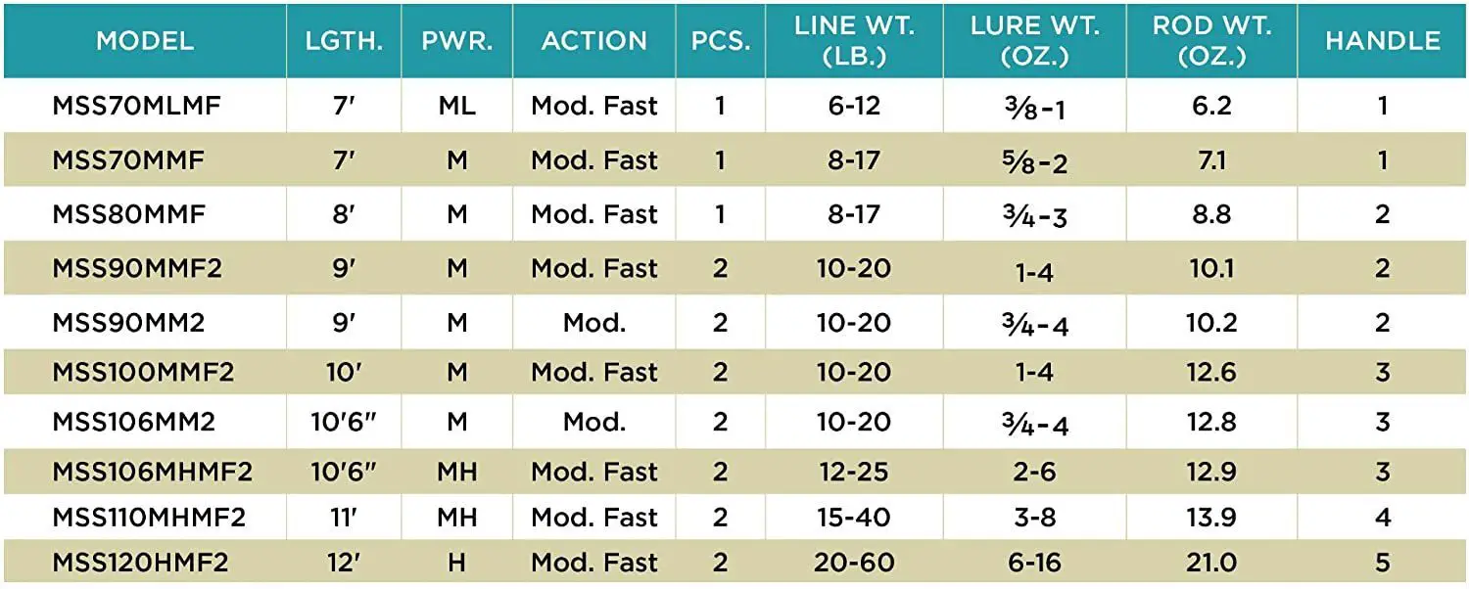Select the ACTION column header

(594, 40)
